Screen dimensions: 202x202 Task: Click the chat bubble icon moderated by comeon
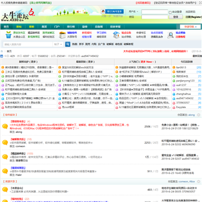5,143
